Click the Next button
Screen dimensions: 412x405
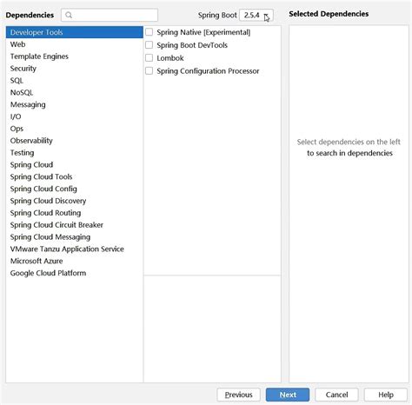(x=288, y=395)
